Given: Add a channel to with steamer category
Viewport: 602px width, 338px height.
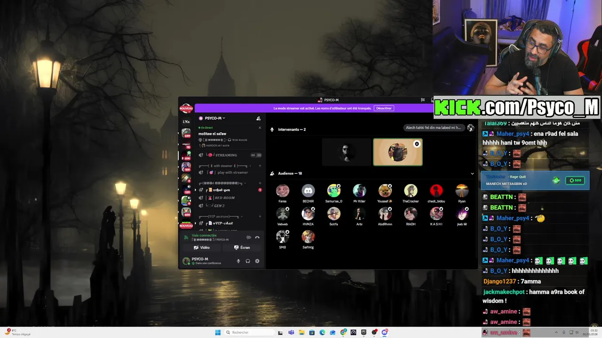Looking at the screenshot, I should 260,166.
